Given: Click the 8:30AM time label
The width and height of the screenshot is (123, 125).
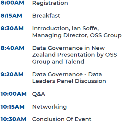Looking at the screenshot, I should [12, 28].
